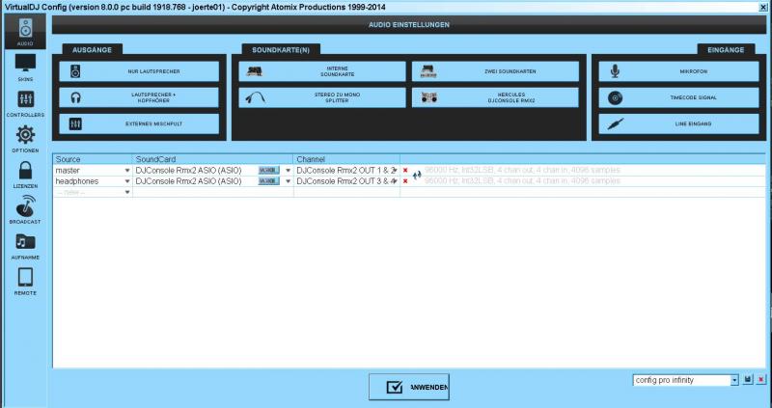Image resolution: width=772 pixels, height=408 pixels.
Task: Click the jack plug icon in Line Eingang
Action: coord(616,124)
